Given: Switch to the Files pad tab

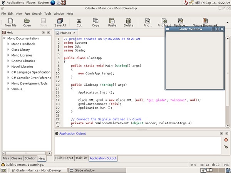Looking at the screenshot, I should pyautogui.click(x=6, y=158).
